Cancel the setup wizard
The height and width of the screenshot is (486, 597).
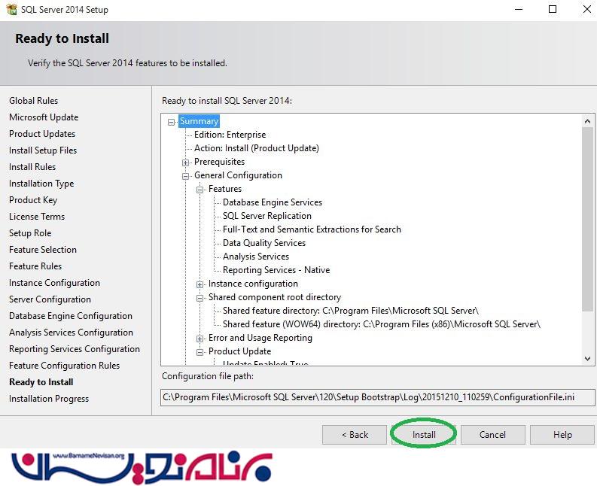tap(492, 435)
